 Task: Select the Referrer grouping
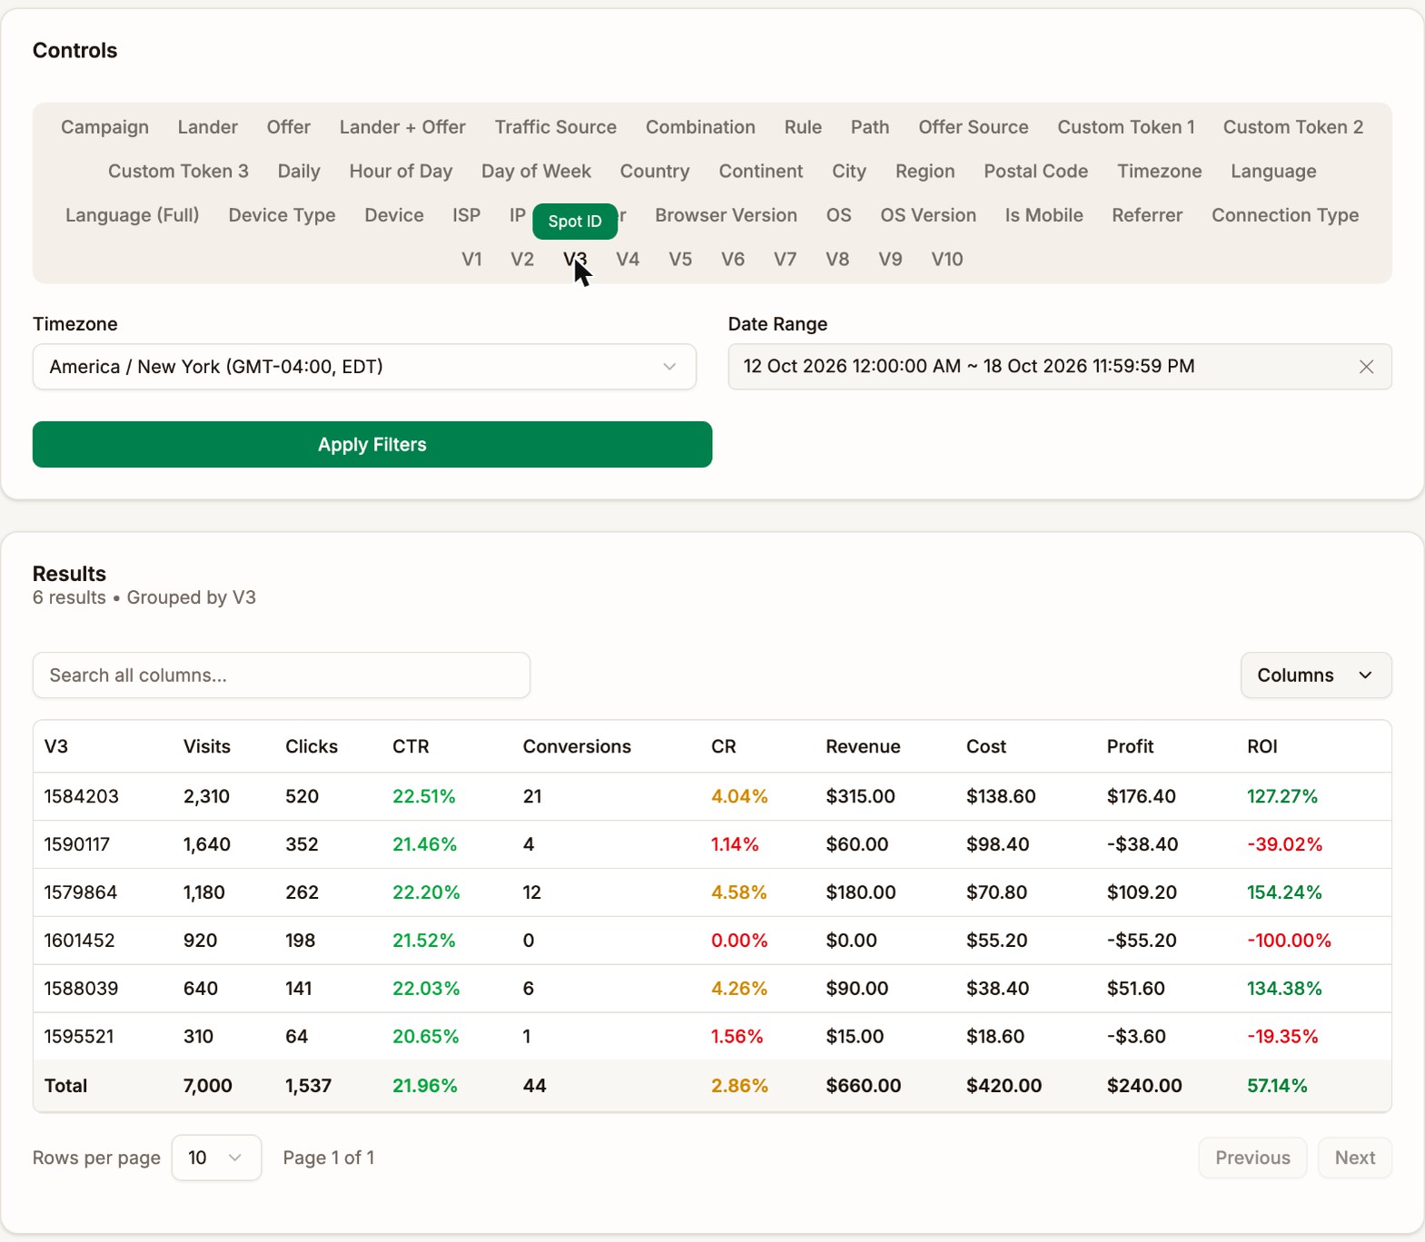coord(1147,215)
